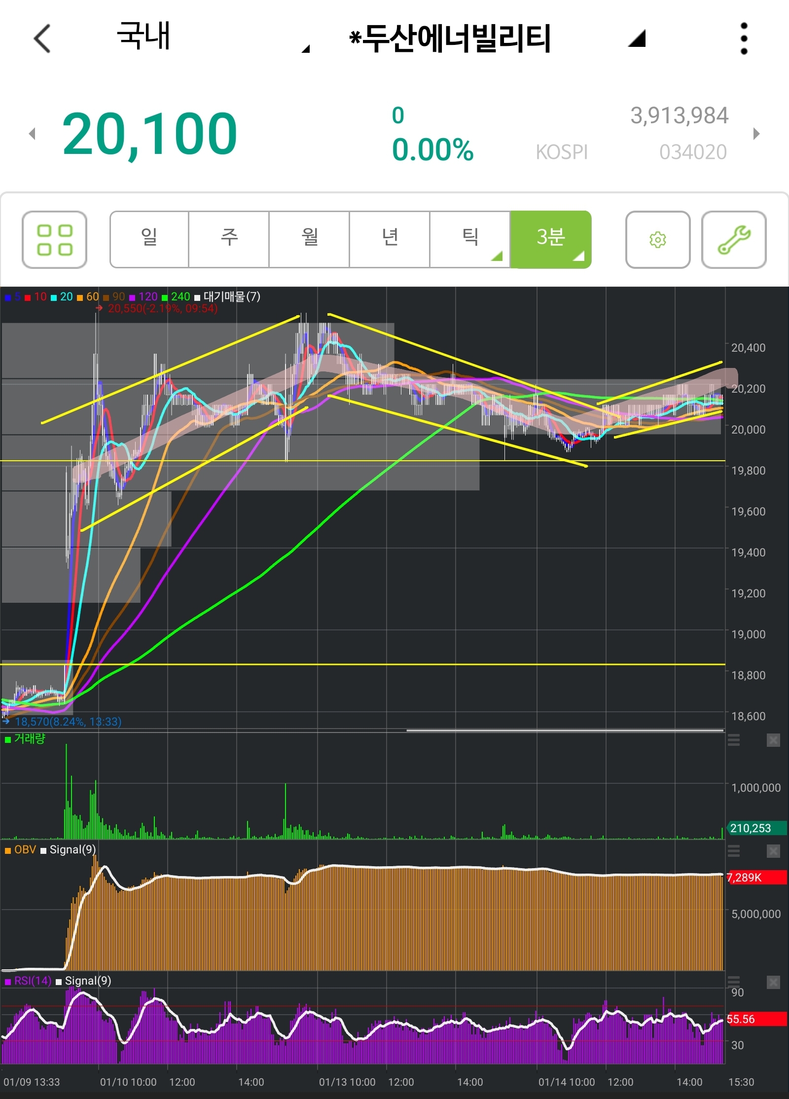Select the 10 moving average legend
Screen dimensions: 789x1099
(36, 296)
